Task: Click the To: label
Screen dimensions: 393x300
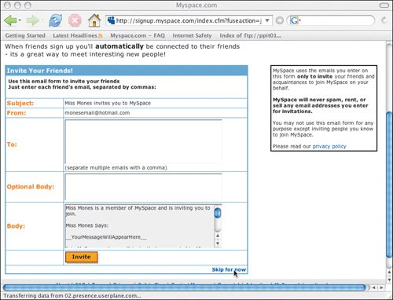Action: point(12,145)
